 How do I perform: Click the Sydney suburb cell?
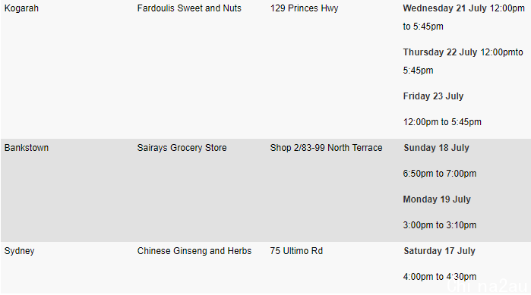19,251
